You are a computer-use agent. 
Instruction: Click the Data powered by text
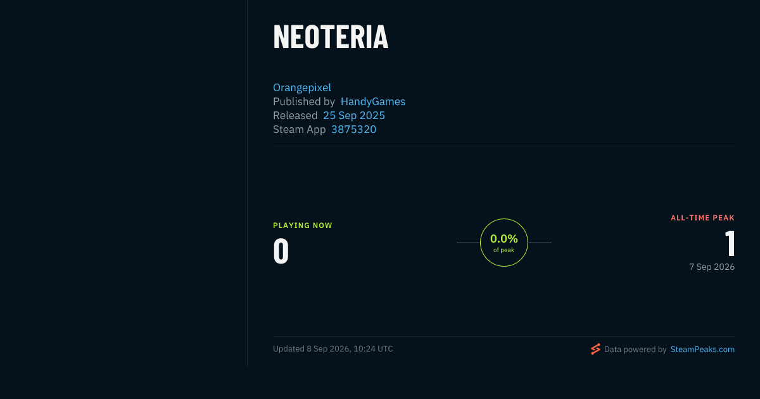(635, 349)
